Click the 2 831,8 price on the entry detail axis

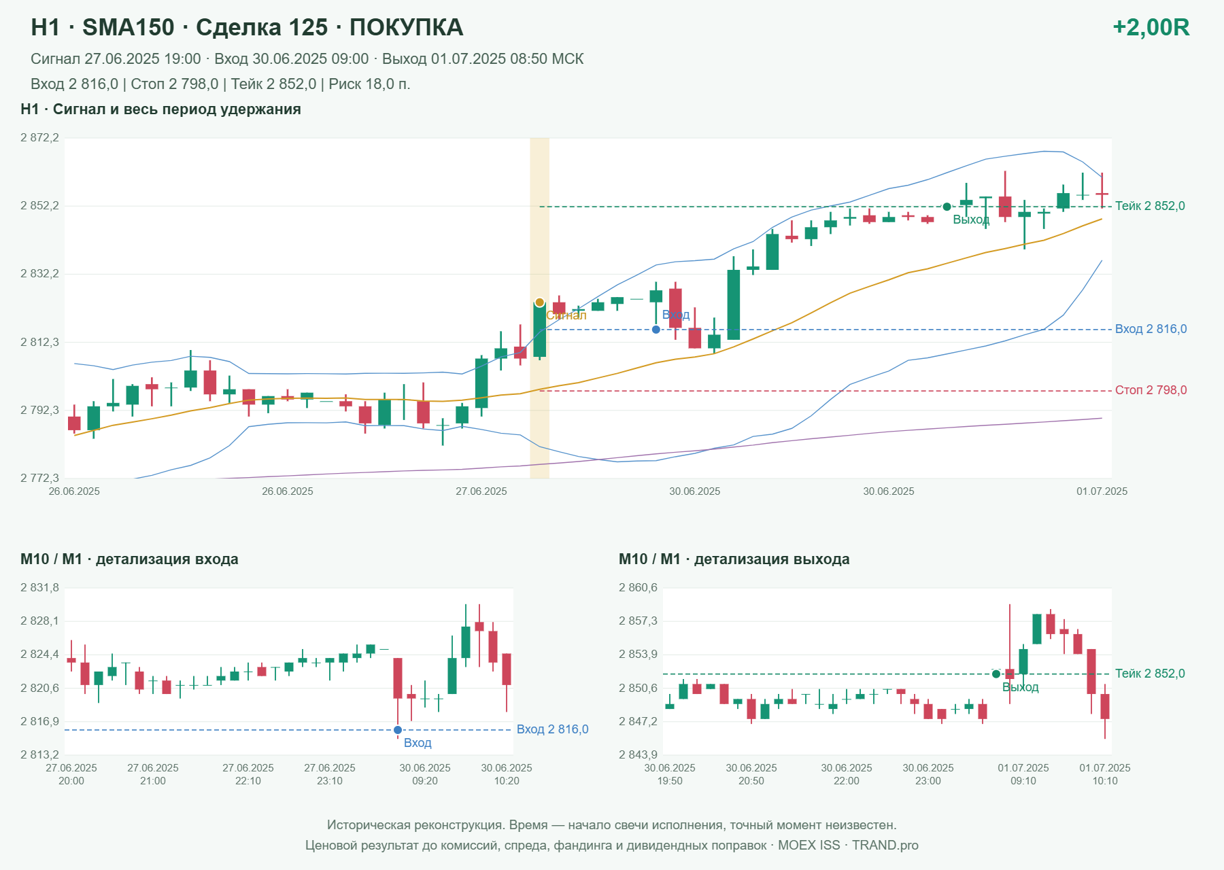(x=39, y=588)
